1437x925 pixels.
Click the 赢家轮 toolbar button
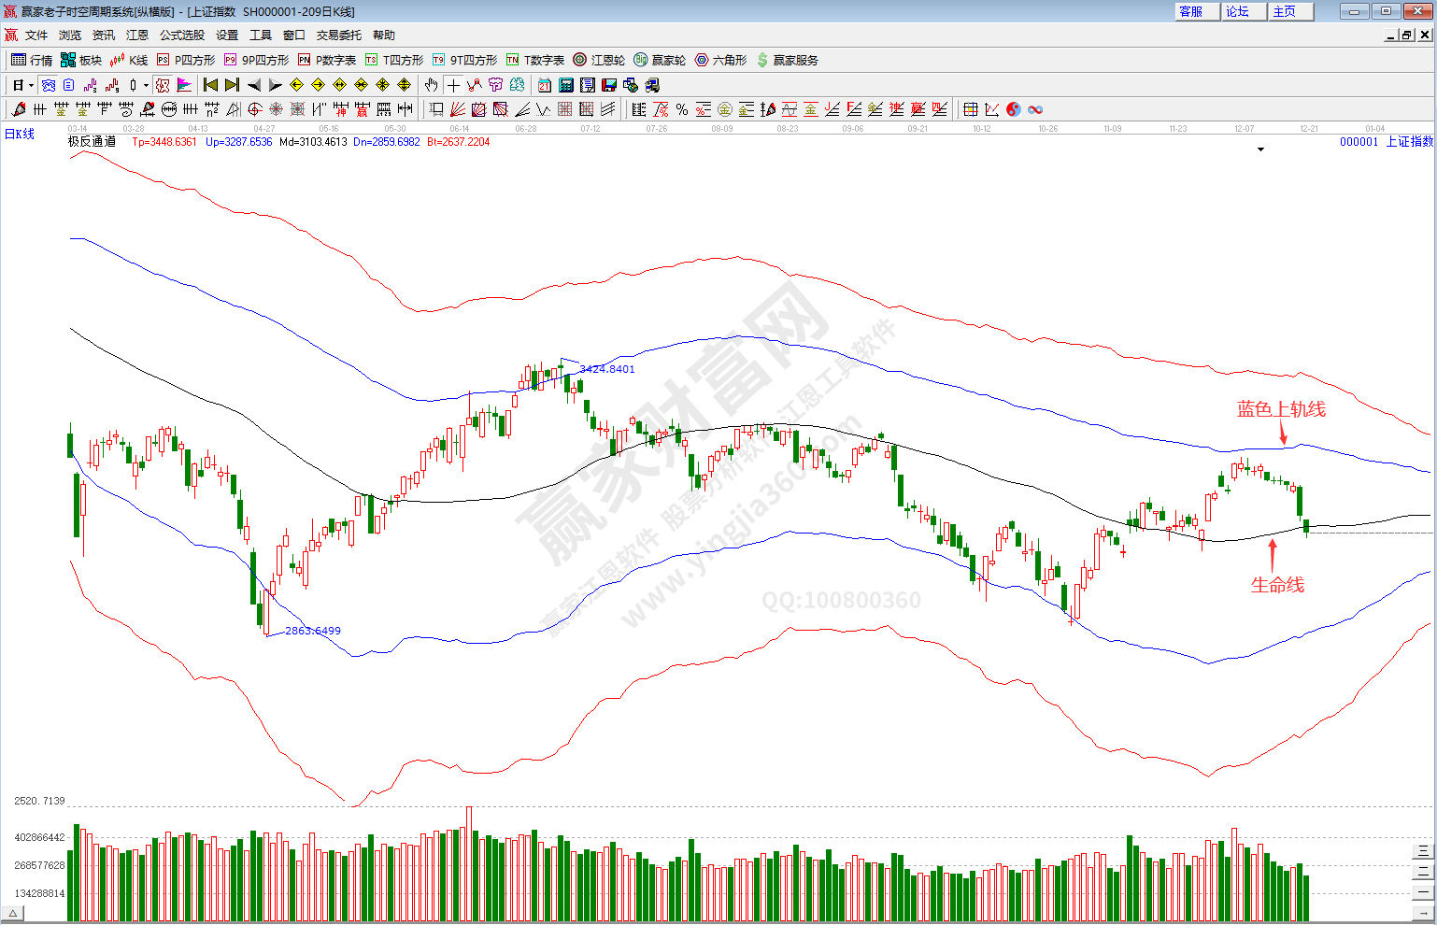point(659,60)
